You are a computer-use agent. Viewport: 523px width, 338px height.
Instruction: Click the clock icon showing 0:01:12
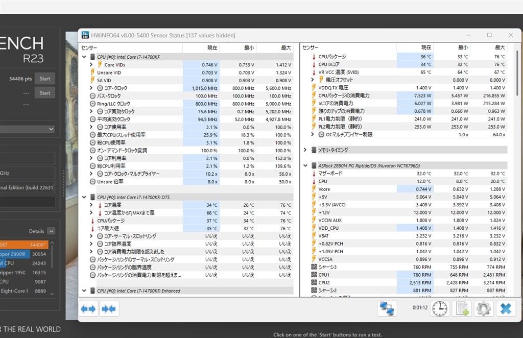pos(439,308)
